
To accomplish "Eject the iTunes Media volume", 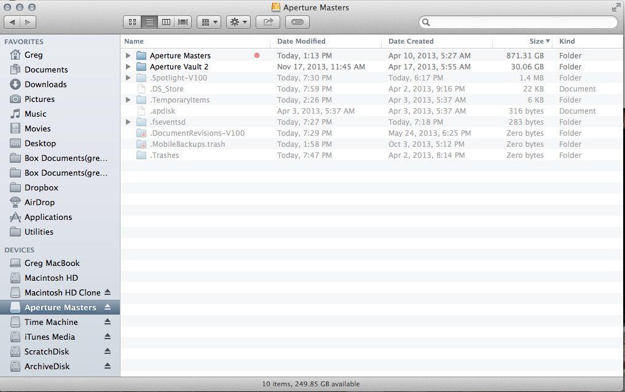I will click(x=108, y=337).
